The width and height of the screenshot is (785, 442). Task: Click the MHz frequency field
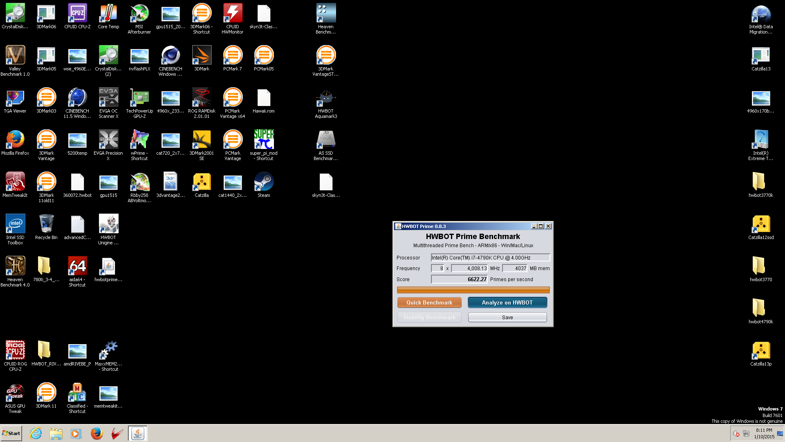tap(469, 268)
